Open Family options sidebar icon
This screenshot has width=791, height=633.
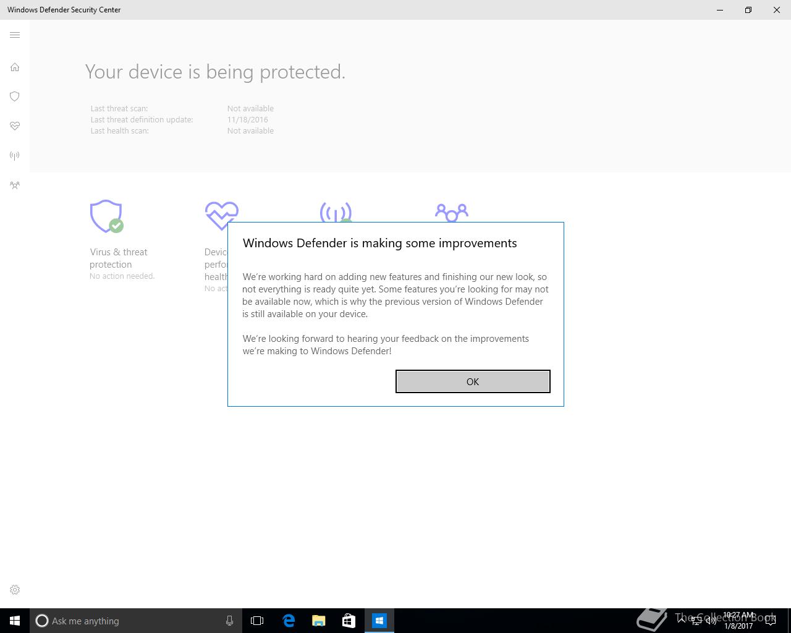[x=15, y=185]
